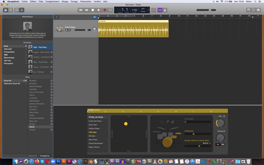Download the Detroit Garage kit
The width and height of the screenshot is (264, 165).
pos(51,86)
